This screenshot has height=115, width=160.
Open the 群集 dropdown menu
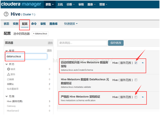click(50, 4)
